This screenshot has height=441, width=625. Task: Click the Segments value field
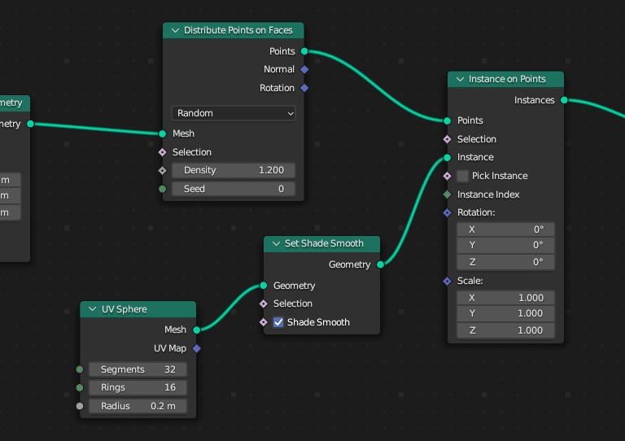click(138, 369)
